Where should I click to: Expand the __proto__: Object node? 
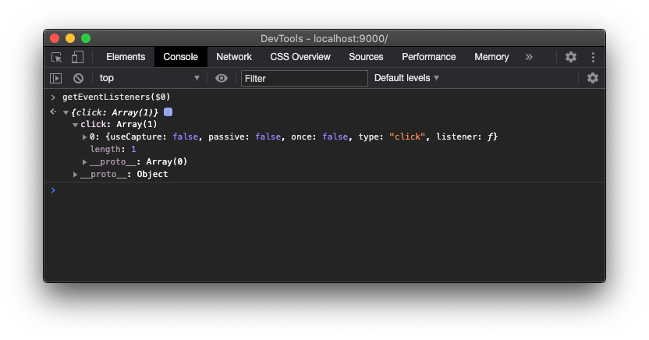point(76,175)
